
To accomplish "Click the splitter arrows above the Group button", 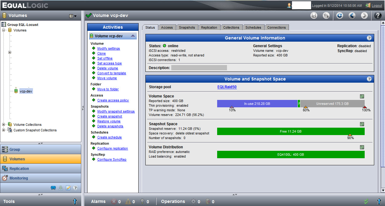I will tap(40, 143).
